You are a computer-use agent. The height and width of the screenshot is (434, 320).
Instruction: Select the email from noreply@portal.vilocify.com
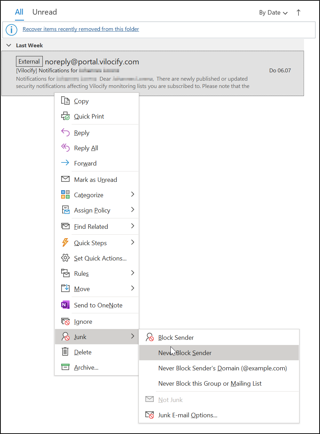(152, 73)
